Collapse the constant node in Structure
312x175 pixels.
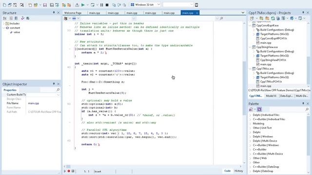pos(4,28)
